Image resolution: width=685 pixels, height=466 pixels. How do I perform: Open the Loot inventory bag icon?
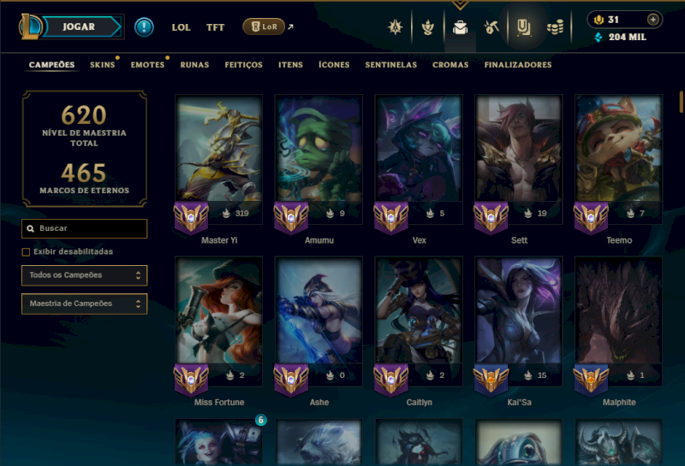pos(460,27)
